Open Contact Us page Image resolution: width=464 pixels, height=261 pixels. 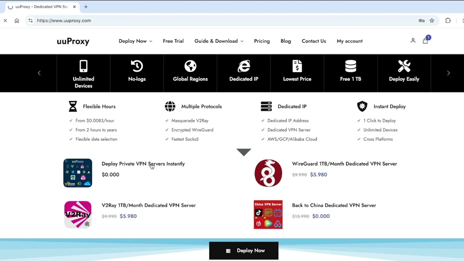click(x=314, y=41)
